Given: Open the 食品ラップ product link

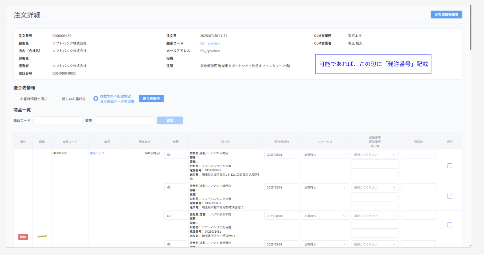Looking at the screenshot, I should pos(97,153).
